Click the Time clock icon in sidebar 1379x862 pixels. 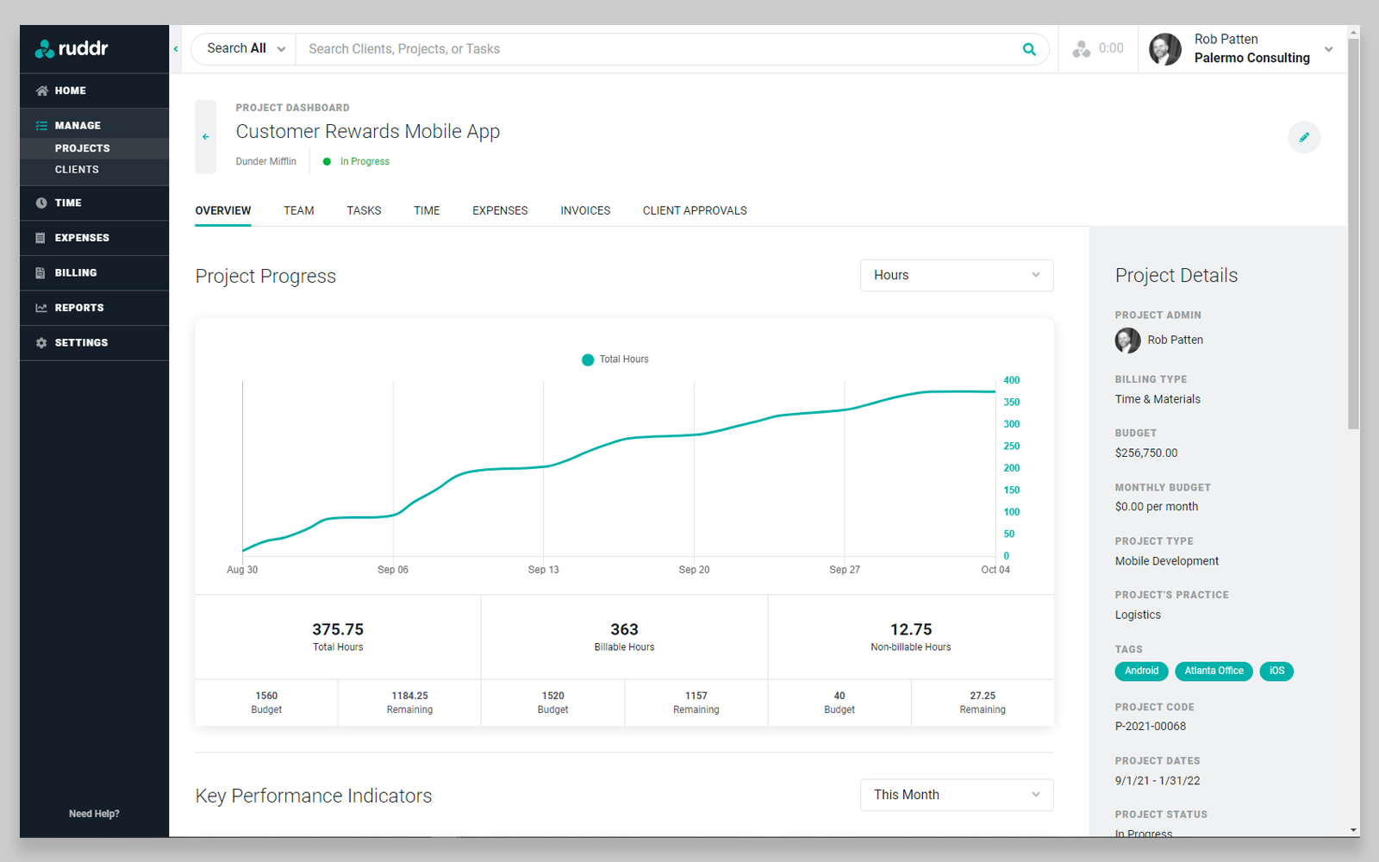[x=41, y=203]
